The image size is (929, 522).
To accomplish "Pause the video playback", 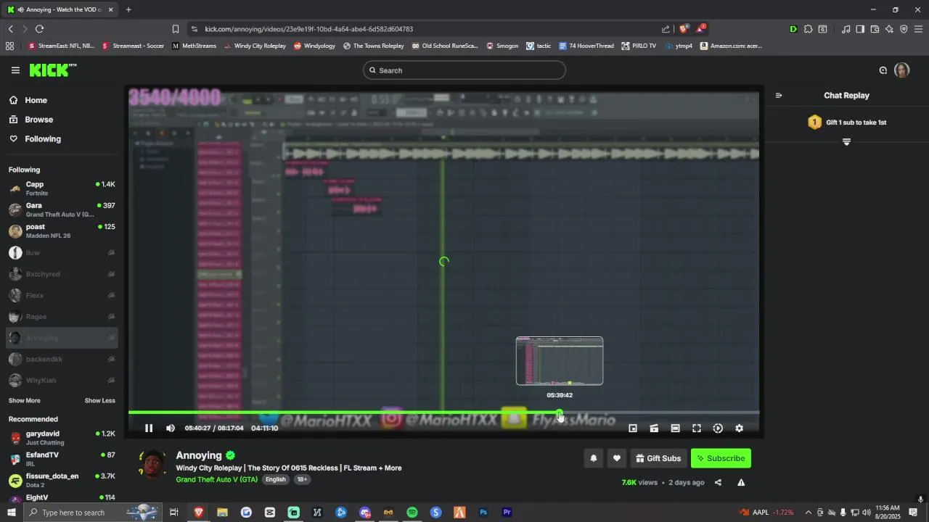I will (149, 428).
